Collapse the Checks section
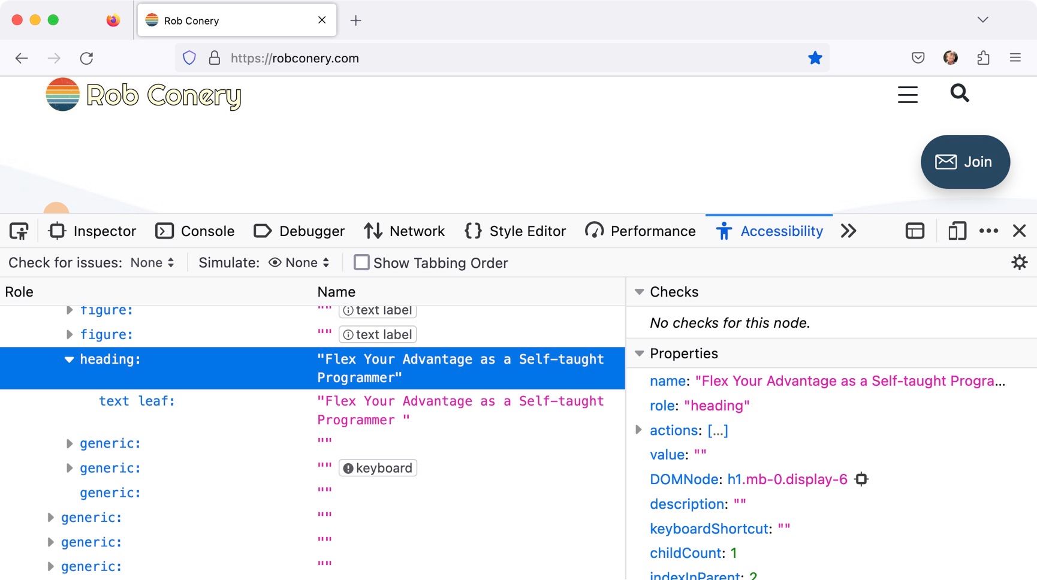The width and height of the screenshot is (1037, 580). 640,292
